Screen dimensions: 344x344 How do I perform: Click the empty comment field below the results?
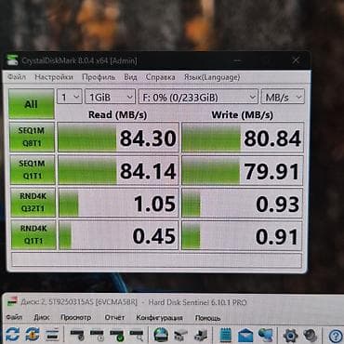click(156, 260)
